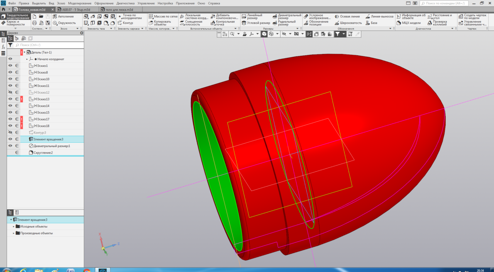
Task: Switch to Твердотельное моделирование toolset
Action: click(15, 17)
